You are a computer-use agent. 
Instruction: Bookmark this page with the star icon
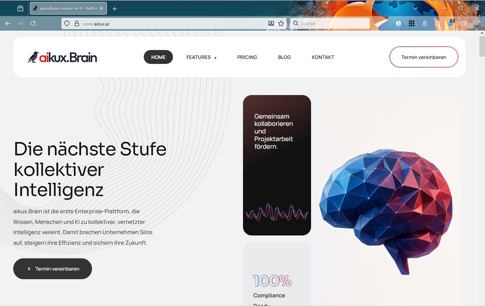coord(281,23)
